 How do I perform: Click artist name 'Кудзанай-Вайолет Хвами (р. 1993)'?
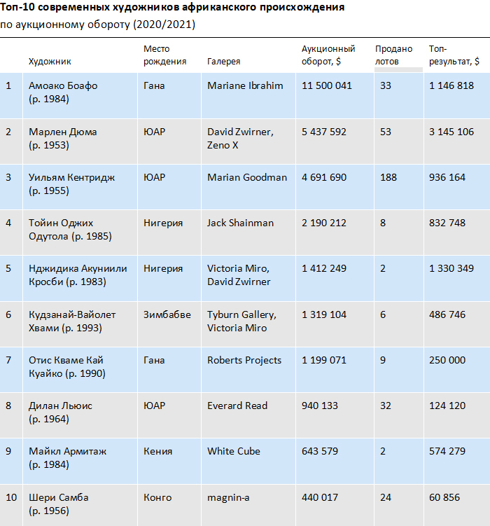[x=72, y=321]
